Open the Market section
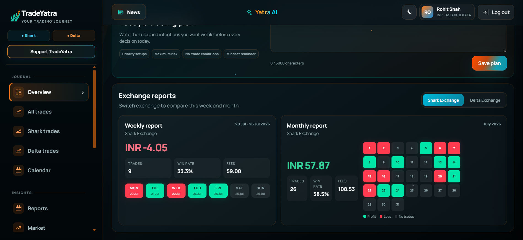 coord(36,228)
